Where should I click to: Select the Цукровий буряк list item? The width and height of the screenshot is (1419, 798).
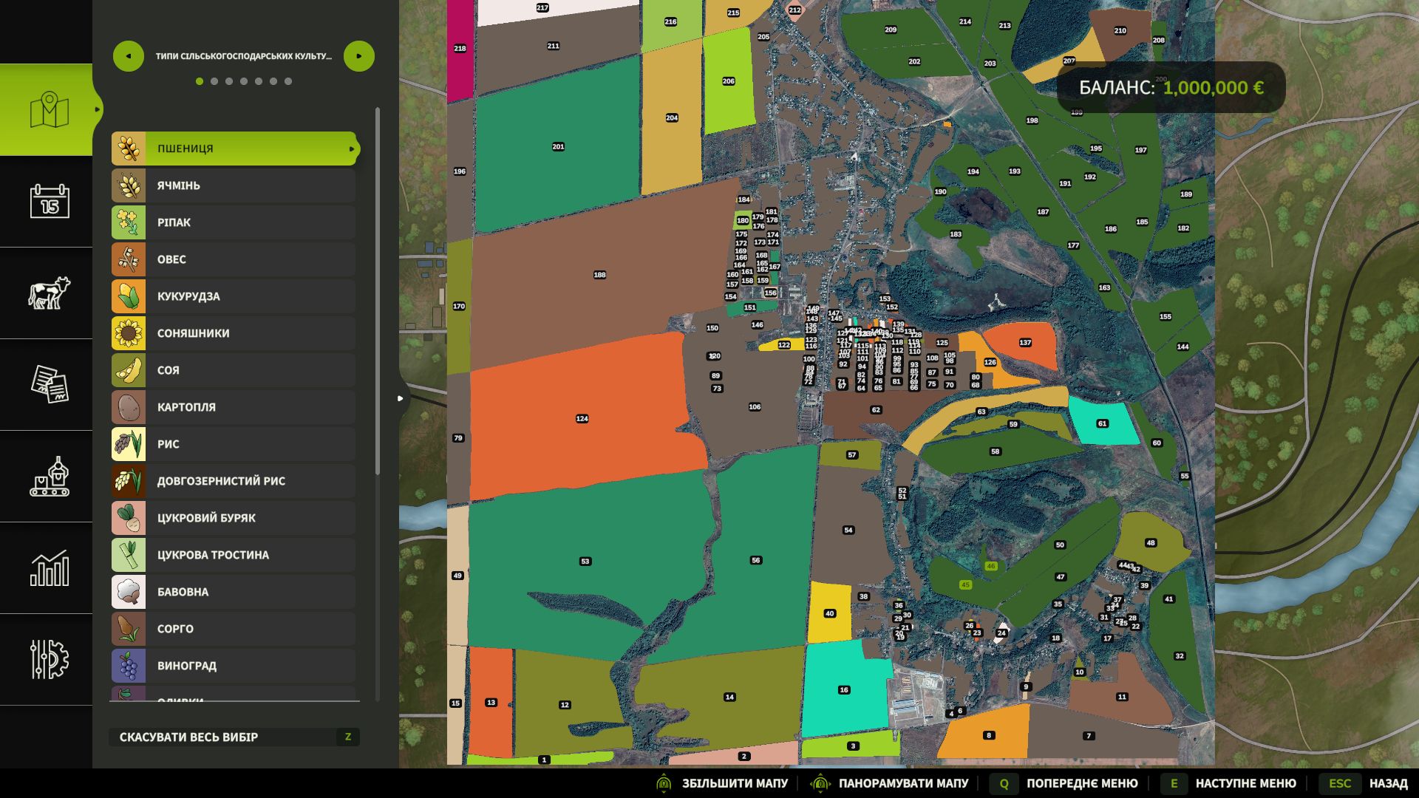[234, 518]
